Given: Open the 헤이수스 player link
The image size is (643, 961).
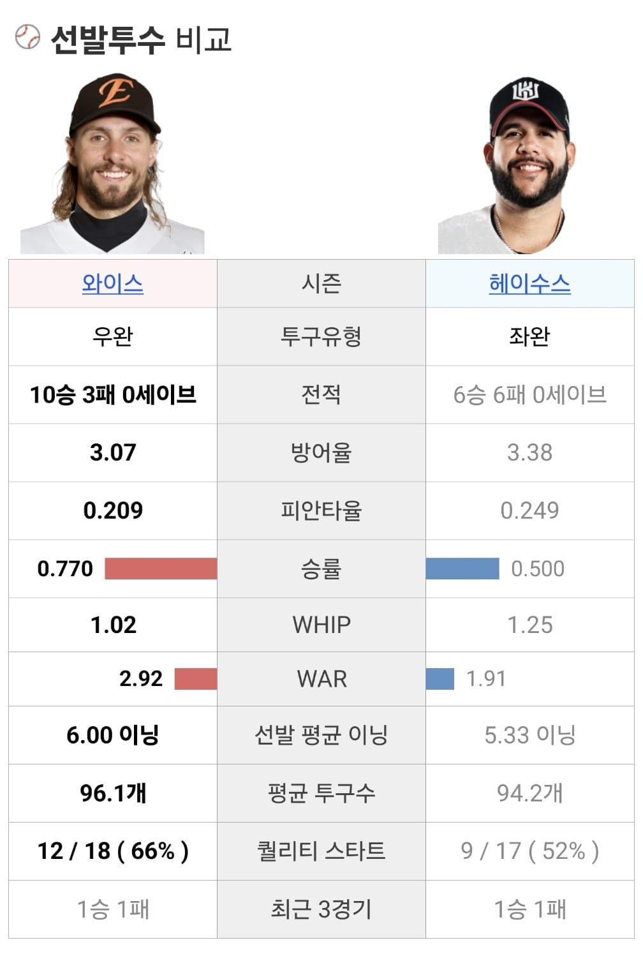Looking at the screenshot, I should (x=529, y=283).
